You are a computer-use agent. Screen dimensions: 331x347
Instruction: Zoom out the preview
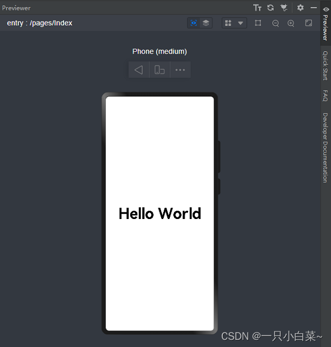[275, 23]
